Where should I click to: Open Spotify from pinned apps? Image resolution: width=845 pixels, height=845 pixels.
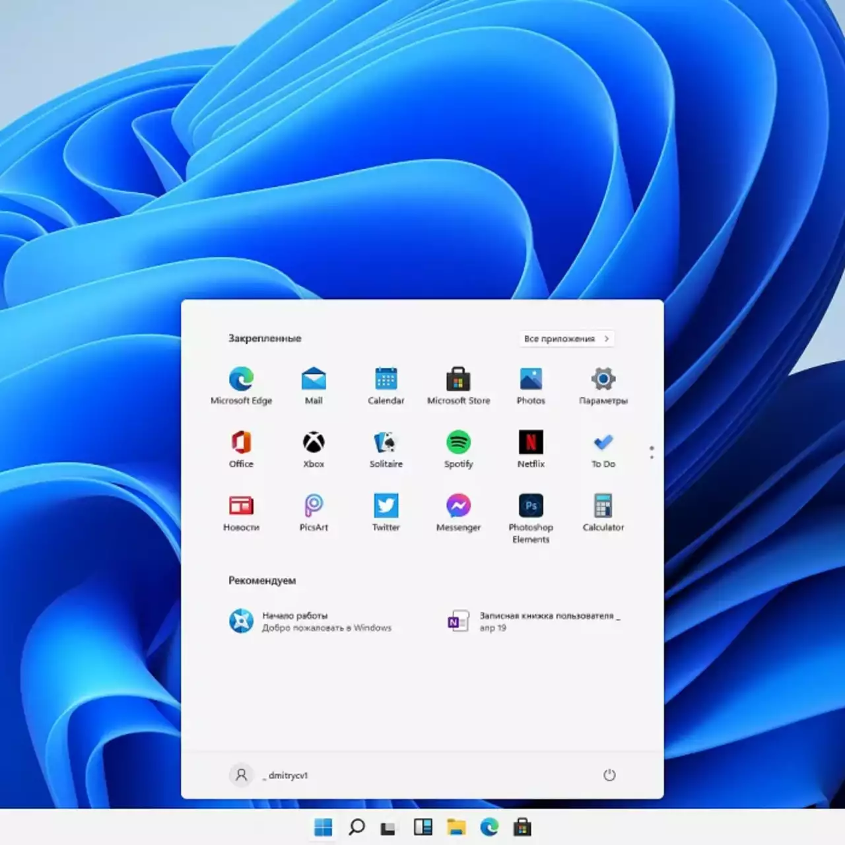pos(458,449)
